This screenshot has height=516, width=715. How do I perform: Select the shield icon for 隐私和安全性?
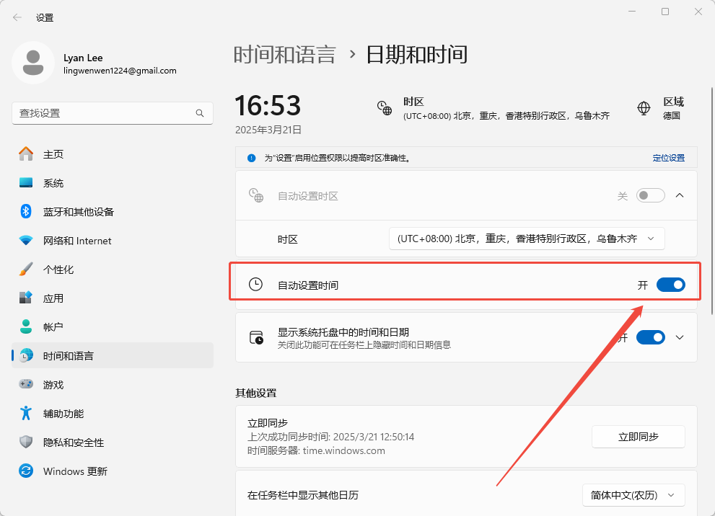point(26,442)
